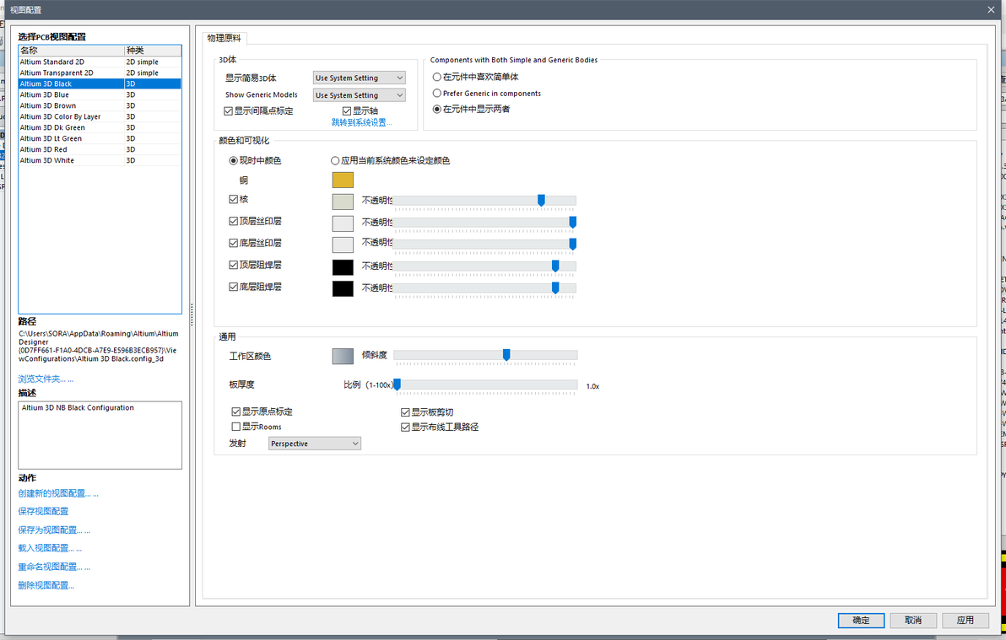Open the Perspective projection dropdown
The width and height of the screenshot is (1006, 640).
point(314,444)
